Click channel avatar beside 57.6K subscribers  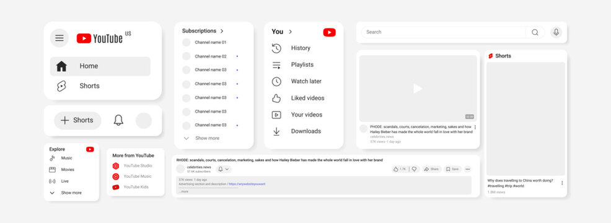click(x=180, y=169)
